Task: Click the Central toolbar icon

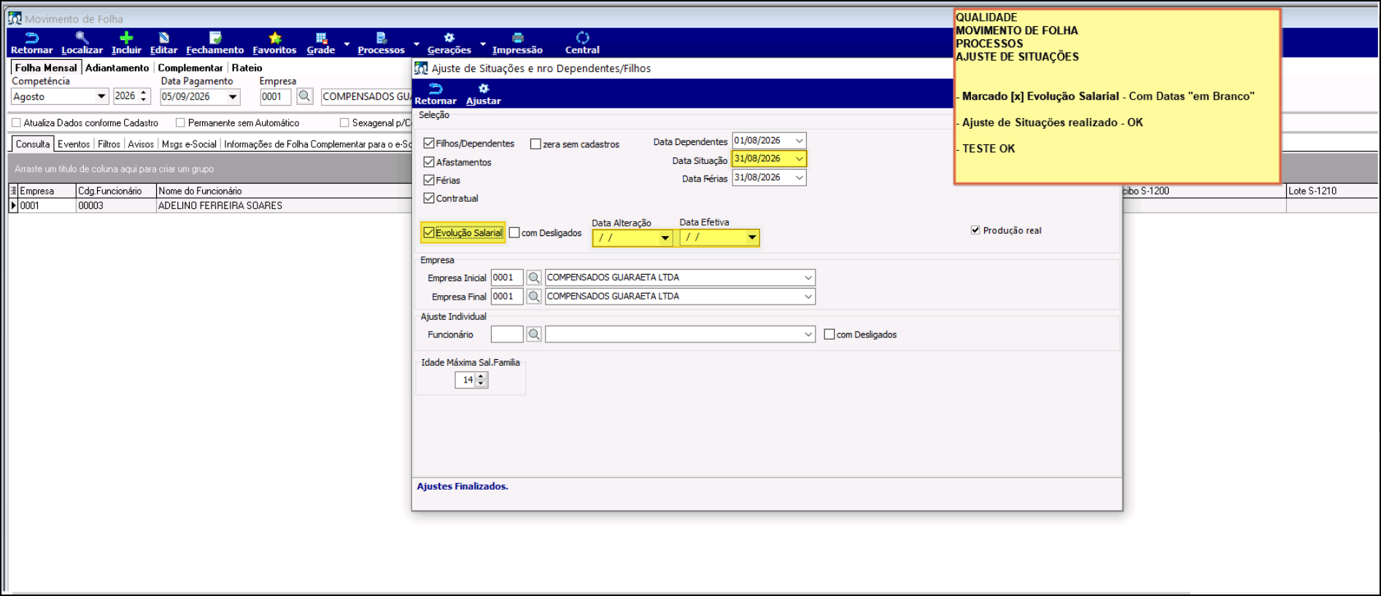Action: (x=582, y=38)
